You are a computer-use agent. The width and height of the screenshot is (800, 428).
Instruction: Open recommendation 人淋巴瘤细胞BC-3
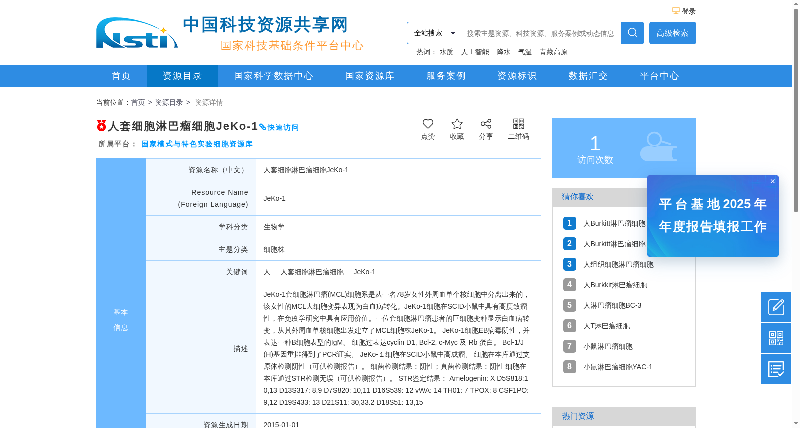tap(612, 305)
